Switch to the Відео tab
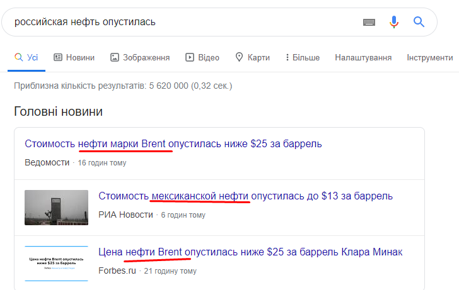The image size is (459, 290). (209, 57)
